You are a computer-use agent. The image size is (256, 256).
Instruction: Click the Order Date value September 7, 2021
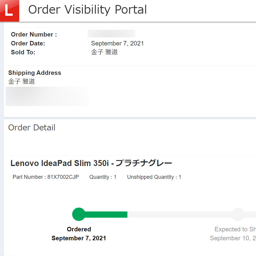[117, 43]
